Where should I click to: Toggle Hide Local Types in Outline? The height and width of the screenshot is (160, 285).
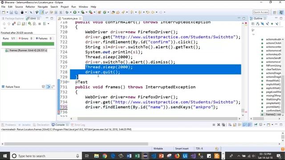[277, 24]
